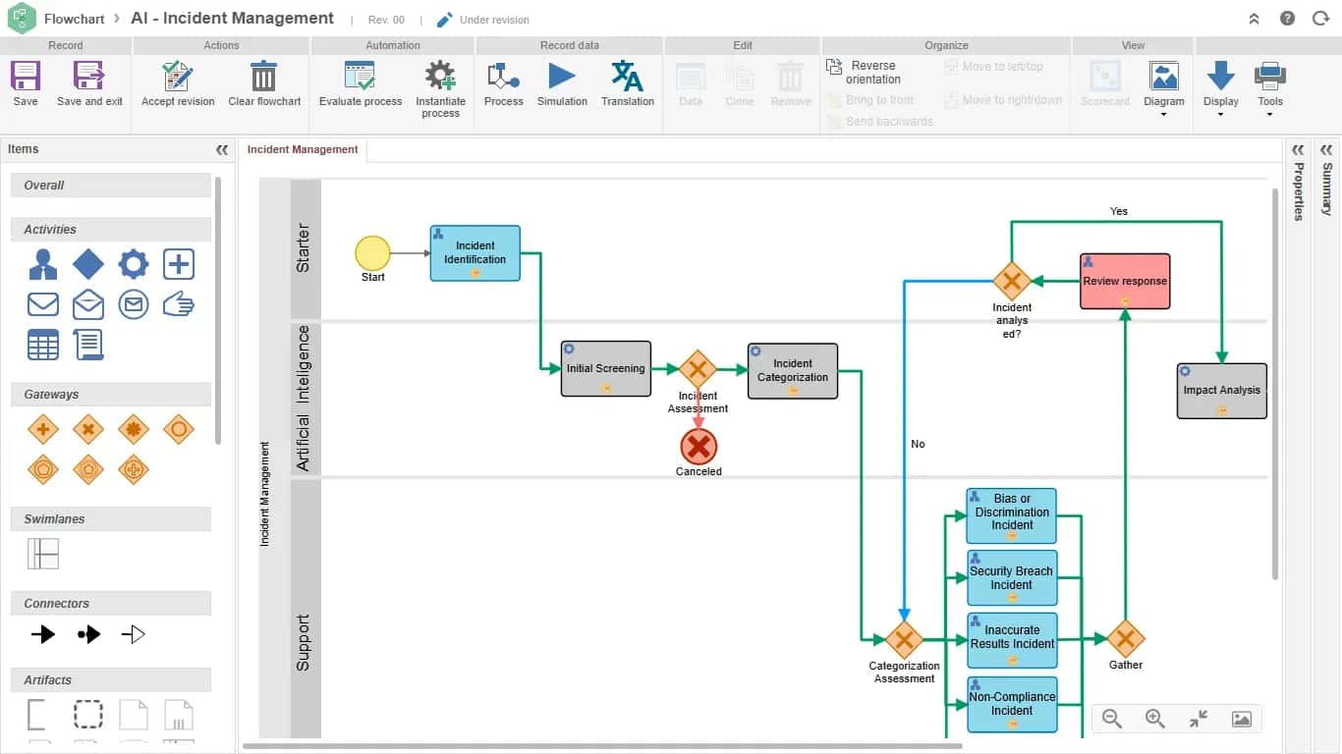The height and width of the screenshot is (754, 1342).
Task: Collapse the Items panel
Action: [x=222, y=150]
